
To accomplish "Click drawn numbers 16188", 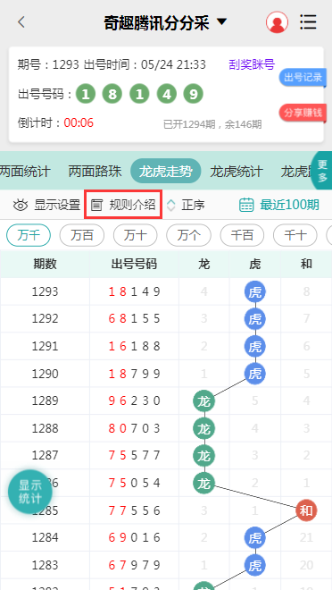I will 135,346.
